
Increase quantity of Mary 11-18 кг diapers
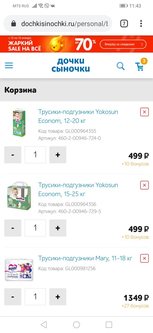[x=58, y=297]
